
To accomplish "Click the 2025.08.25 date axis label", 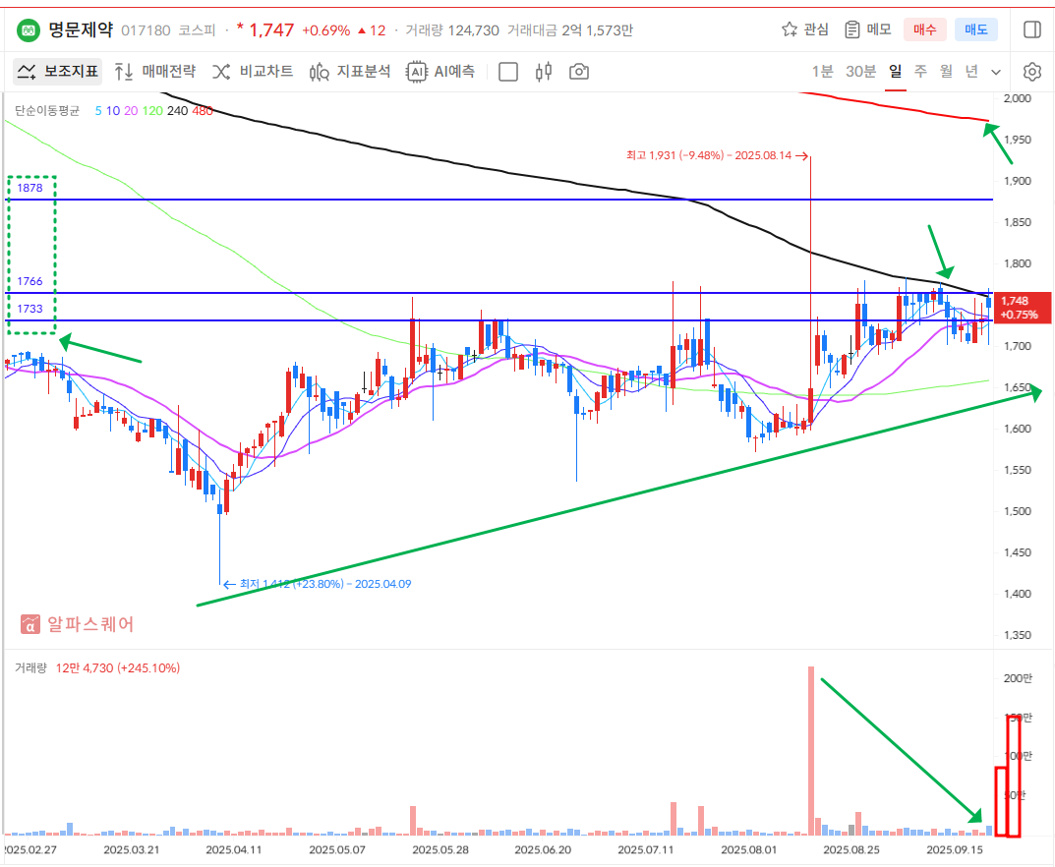I will pos(851,849).
